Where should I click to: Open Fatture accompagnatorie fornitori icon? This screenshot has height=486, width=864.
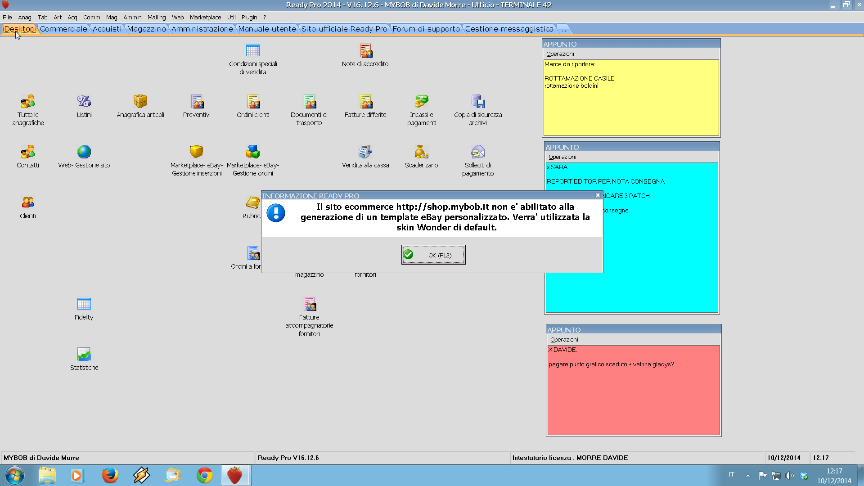(x=309, y=304)
